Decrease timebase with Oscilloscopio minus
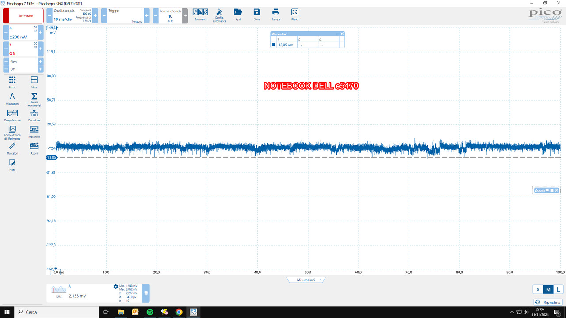The image size is (566, 318). point(50,15)
